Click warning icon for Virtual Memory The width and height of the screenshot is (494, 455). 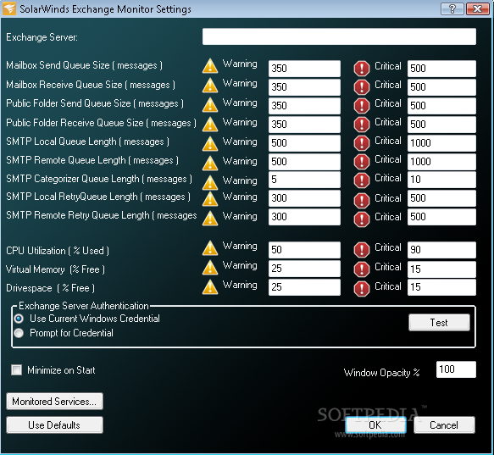pos(210,268)
